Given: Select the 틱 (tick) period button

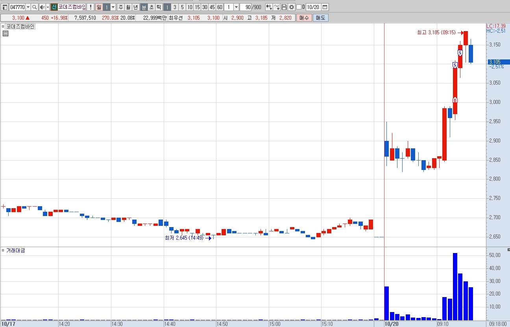Looking at the screenshot, I should tap(158, 7).
